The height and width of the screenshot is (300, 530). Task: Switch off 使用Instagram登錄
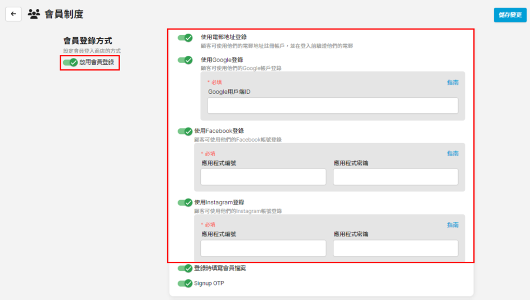[x=185, y=203]
